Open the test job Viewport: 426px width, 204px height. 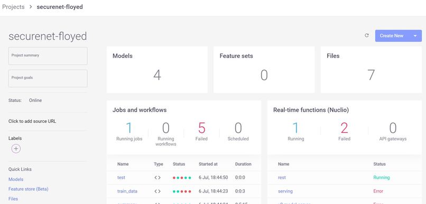(121, 178)
